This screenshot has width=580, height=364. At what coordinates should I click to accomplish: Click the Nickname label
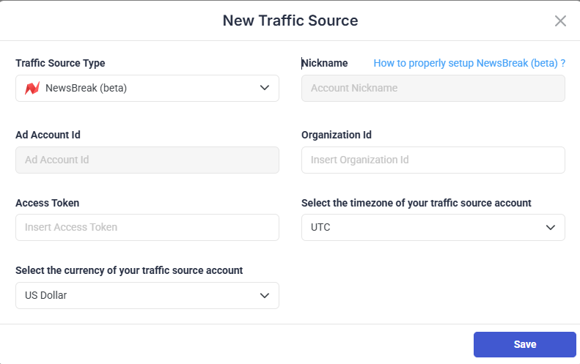[325, 63]
